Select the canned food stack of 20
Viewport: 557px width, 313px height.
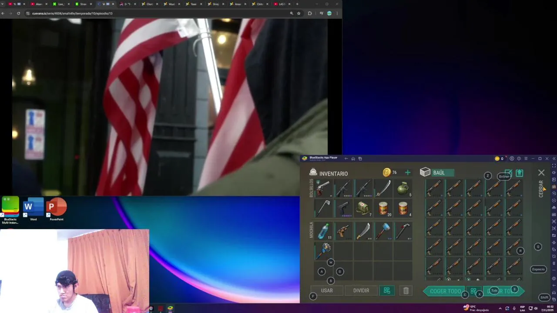click(383, 208)
